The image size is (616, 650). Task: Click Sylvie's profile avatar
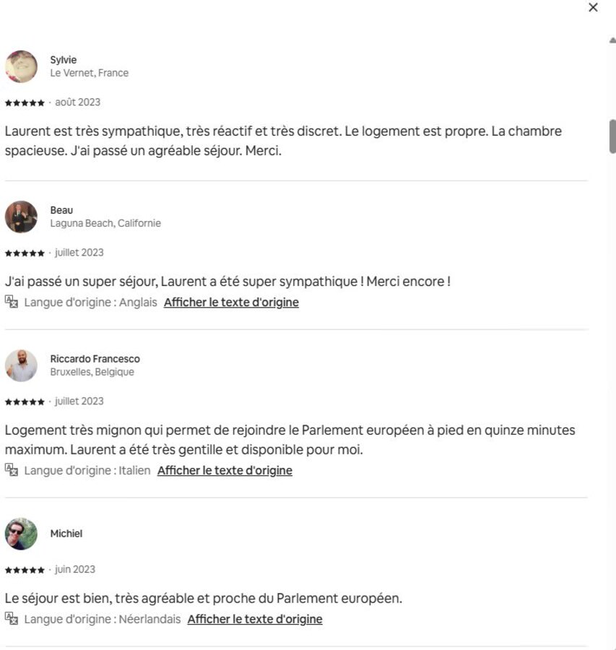21,66
